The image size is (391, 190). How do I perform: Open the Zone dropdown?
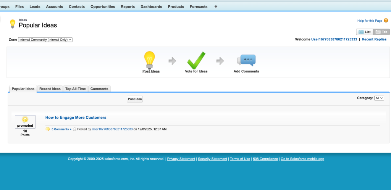[45, 40]
